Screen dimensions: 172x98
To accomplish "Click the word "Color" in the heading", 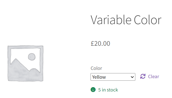I will pos(148,20).
